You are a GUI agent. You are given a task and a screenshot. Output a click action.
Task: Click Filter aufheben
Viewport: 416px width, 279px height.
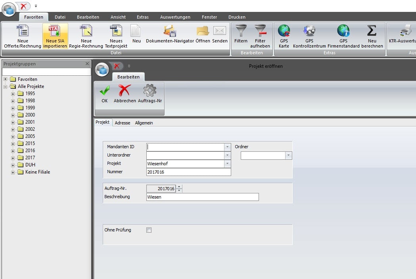tap(260, 36)
